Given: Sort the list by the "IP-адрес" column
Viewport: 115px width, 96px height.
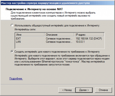Looking at the screenshot, I should pos(89,34).
